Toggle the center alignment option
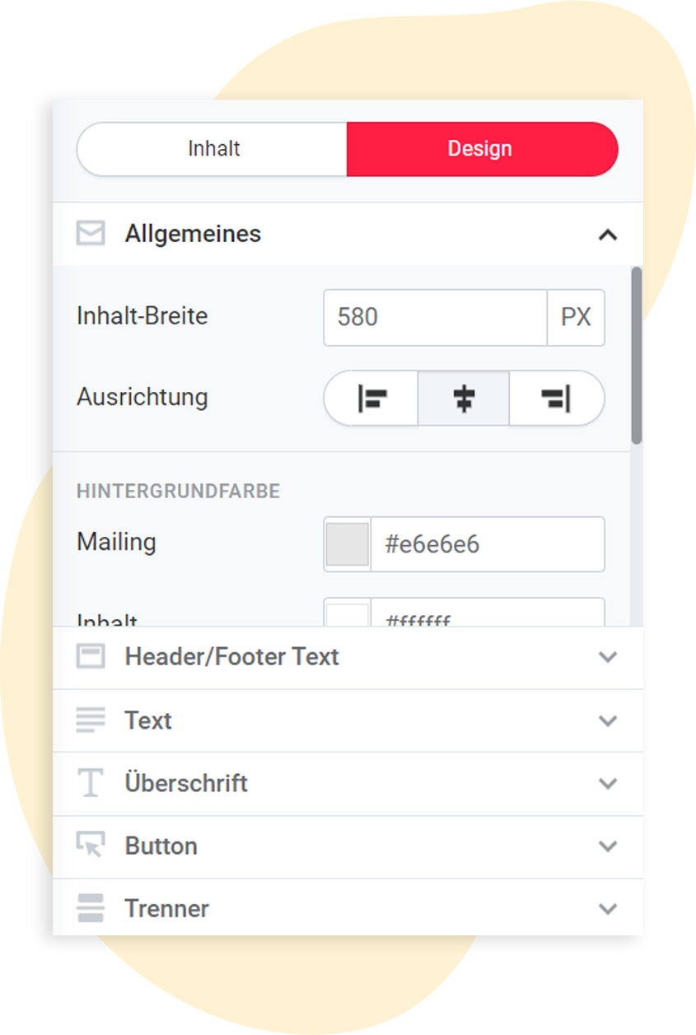696x1035 pixels. [x=464, y=399]
